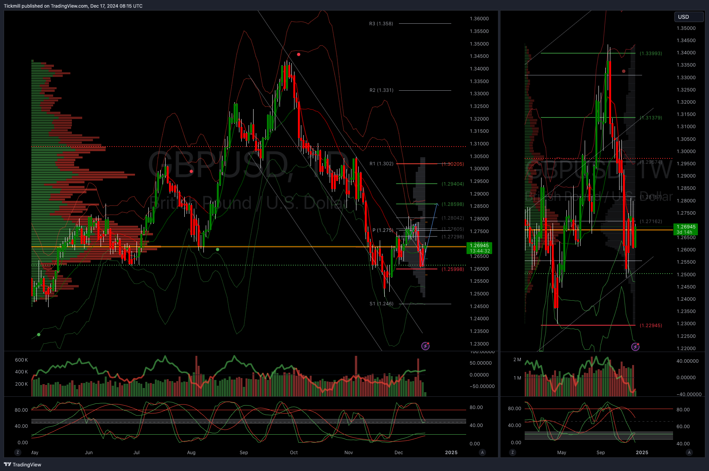Click the 1.26945 price tag with 13:44:32 countdown
The width and height of the screenshot is (709, 471).
[x=480, y=248]
